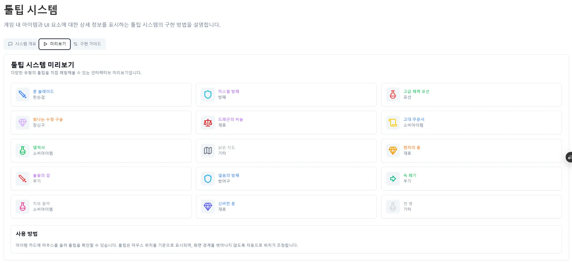The image size is (572, 263).
Task: Click the 신비한 룬 diamond icon
Action: 208,206
